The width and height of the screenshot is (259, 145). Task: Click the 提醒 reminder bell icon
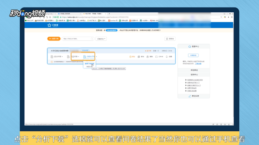coord(167,57)
